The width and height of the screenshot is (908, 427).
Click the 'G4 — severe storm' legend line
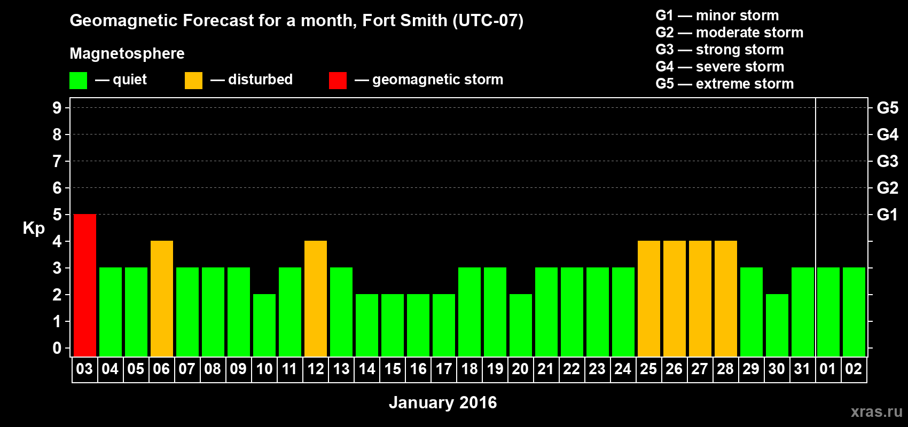coord(720,67)
